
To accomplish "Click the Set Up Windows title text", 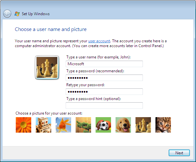I will click(36, 14).
